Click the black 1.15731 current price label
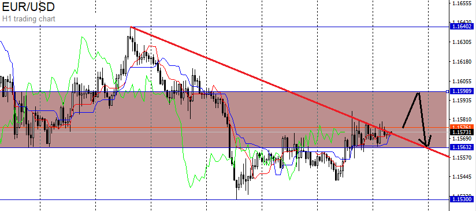This screenshot has height=211, width=476. tap(462, 132)
